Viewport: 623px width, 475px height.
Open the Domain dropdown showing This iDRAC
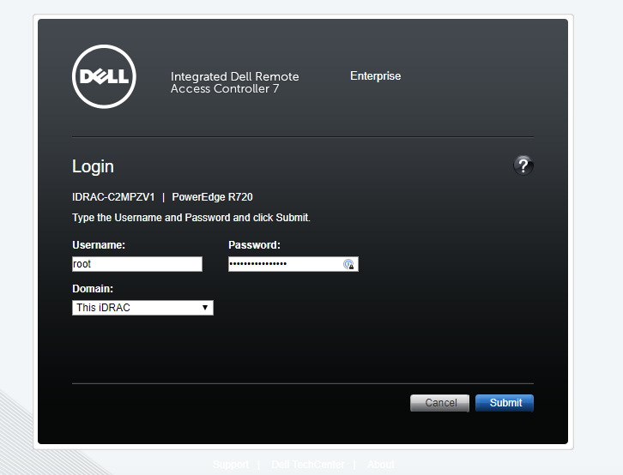(142, 308)
